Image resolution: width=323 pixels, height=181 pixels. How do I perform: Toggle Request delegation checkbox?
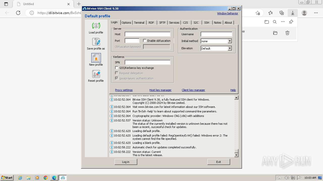(117, 73)
